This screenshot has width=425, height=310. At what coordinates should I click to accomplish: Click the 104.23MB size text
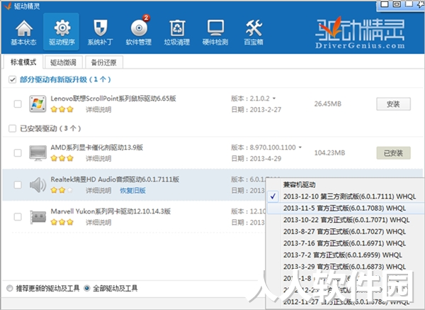click(329, 153)
